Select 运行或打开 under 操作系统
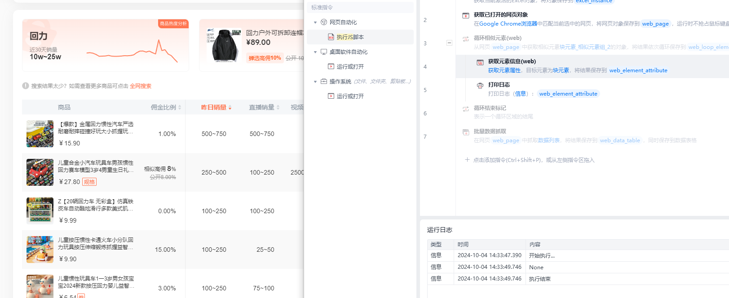The image size is (729, 298). [x=350, y=96]
